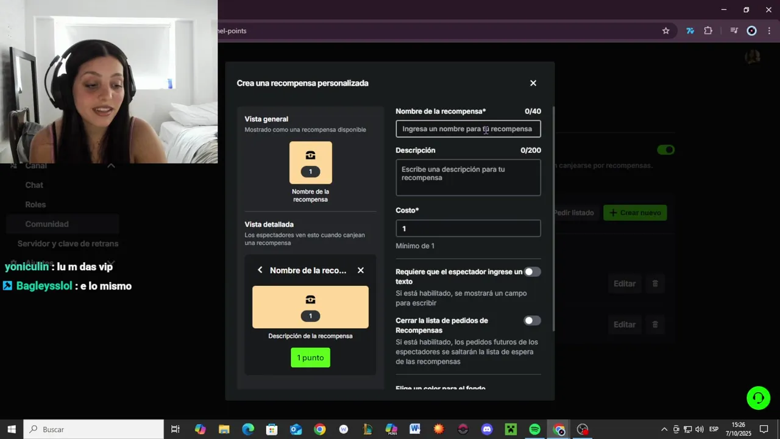Click the first Editar button

click(x=624, y=284)
